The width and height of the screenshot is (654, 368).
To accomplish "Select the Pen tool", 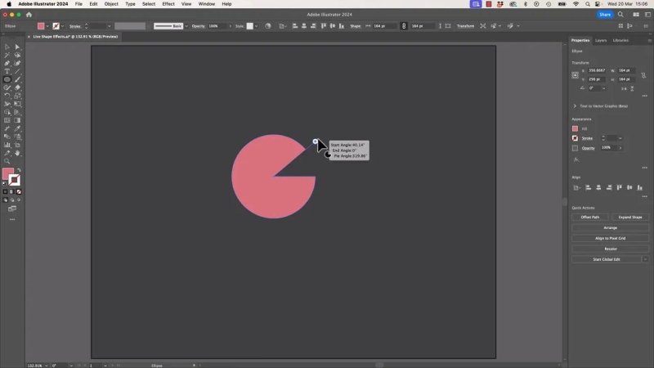I will coord(7,64).
